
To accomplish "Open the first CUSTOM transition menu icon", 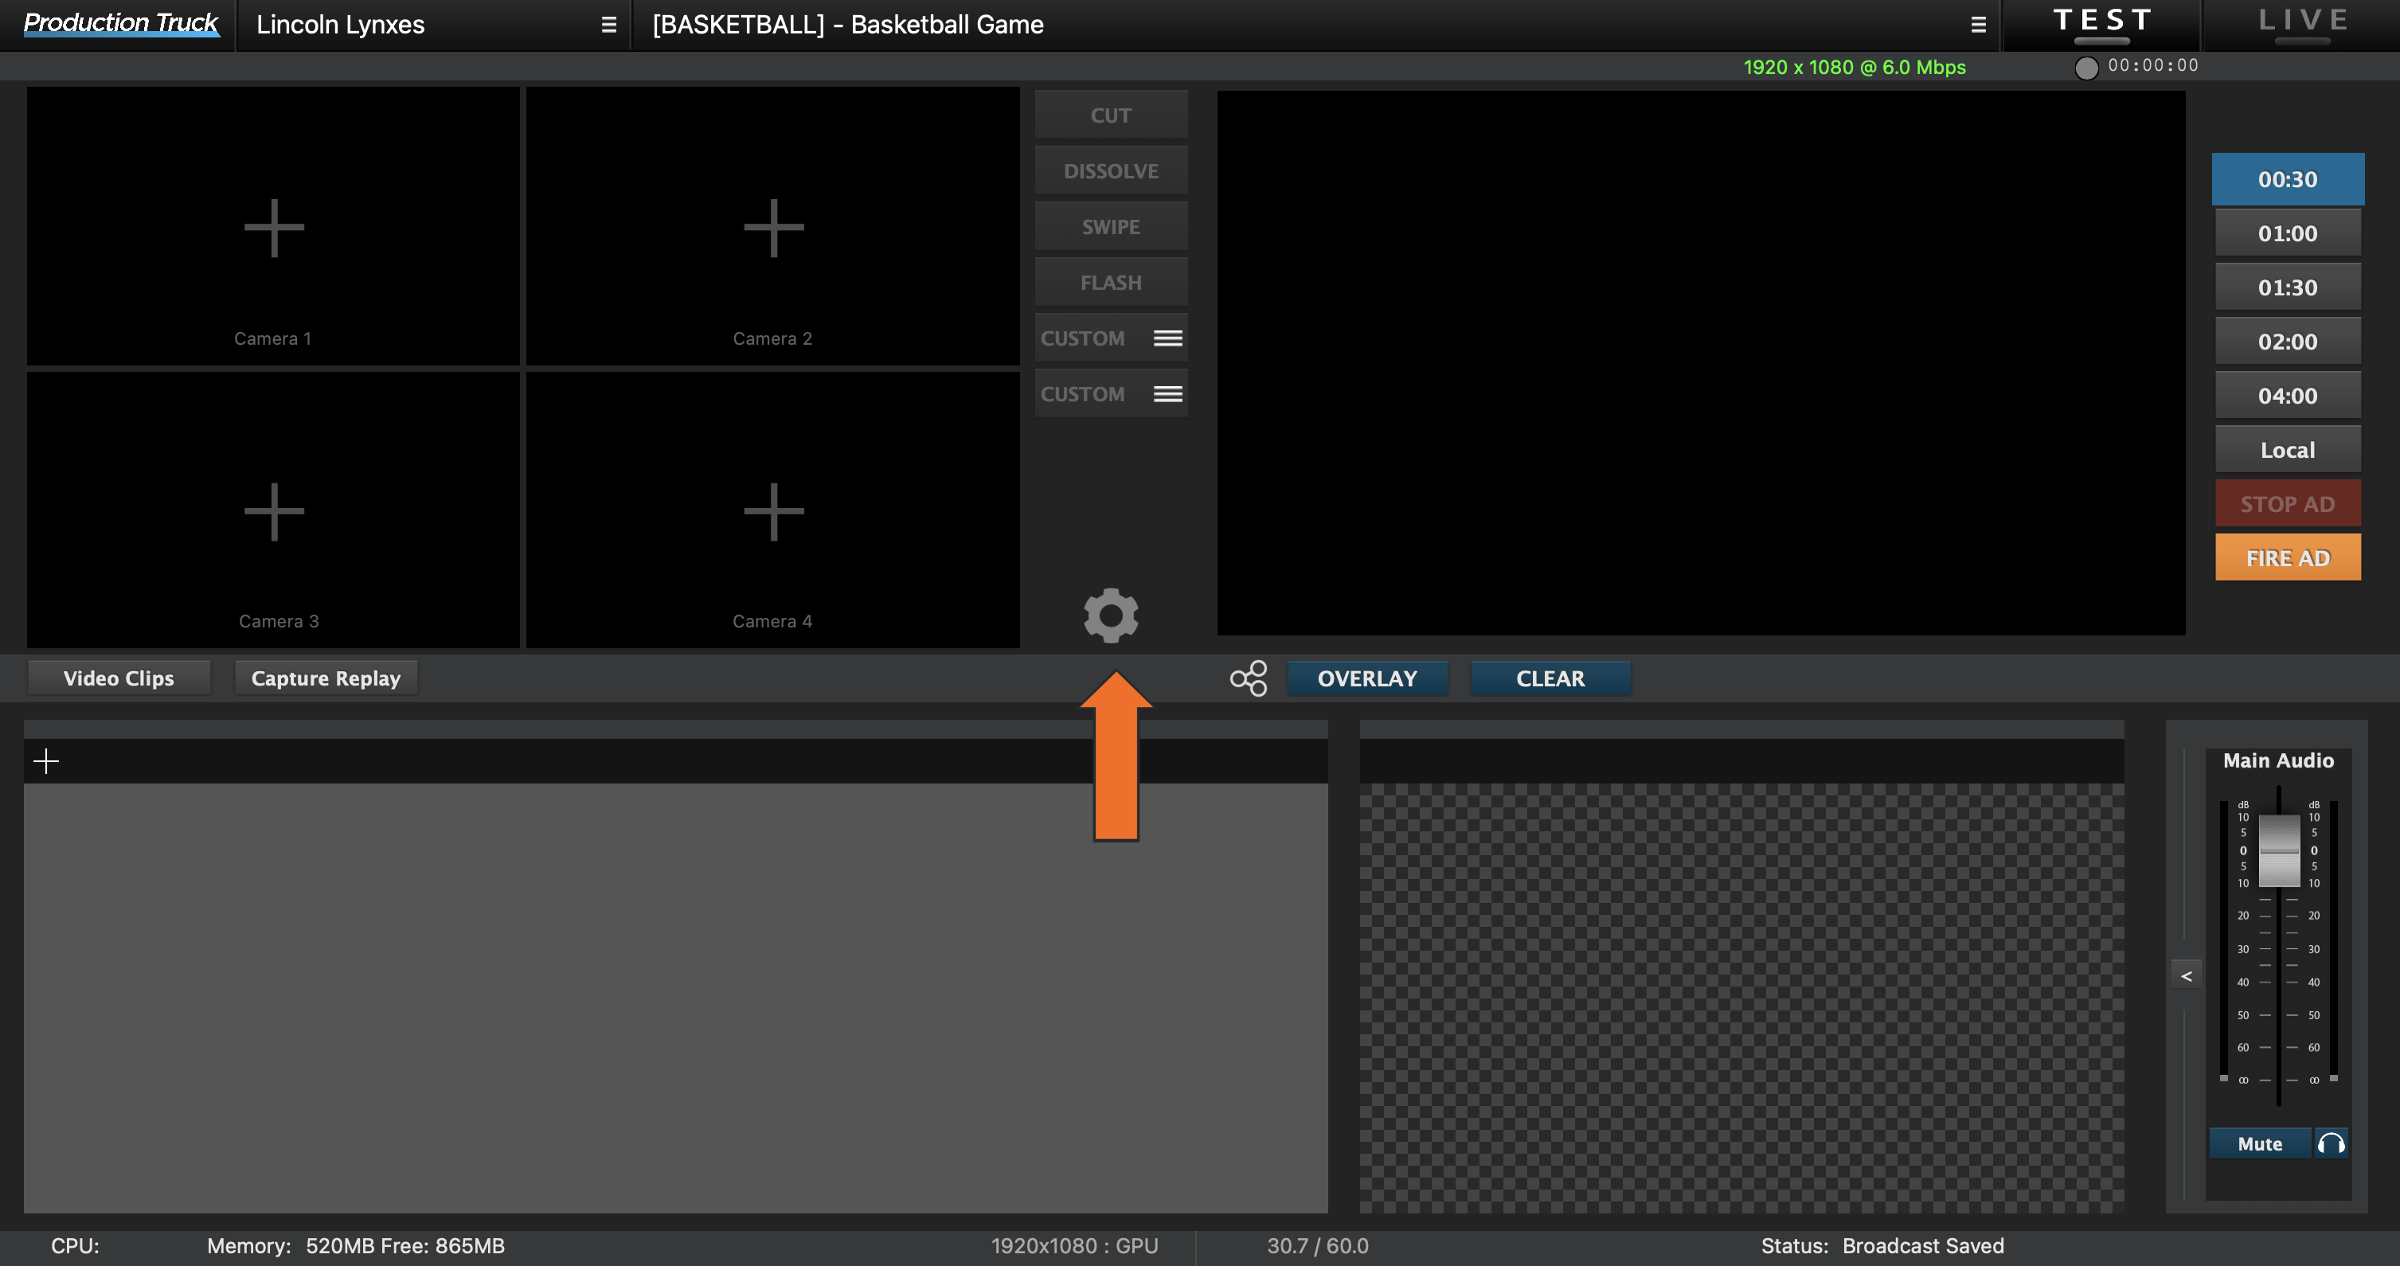I will [x=1167, y=338].
